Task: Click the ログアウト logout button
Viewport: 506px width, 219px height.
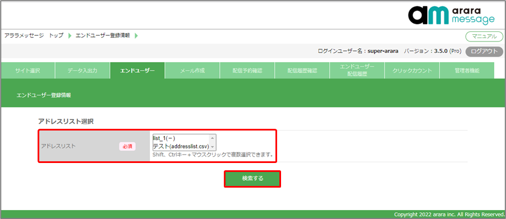Action: [484, 51]
